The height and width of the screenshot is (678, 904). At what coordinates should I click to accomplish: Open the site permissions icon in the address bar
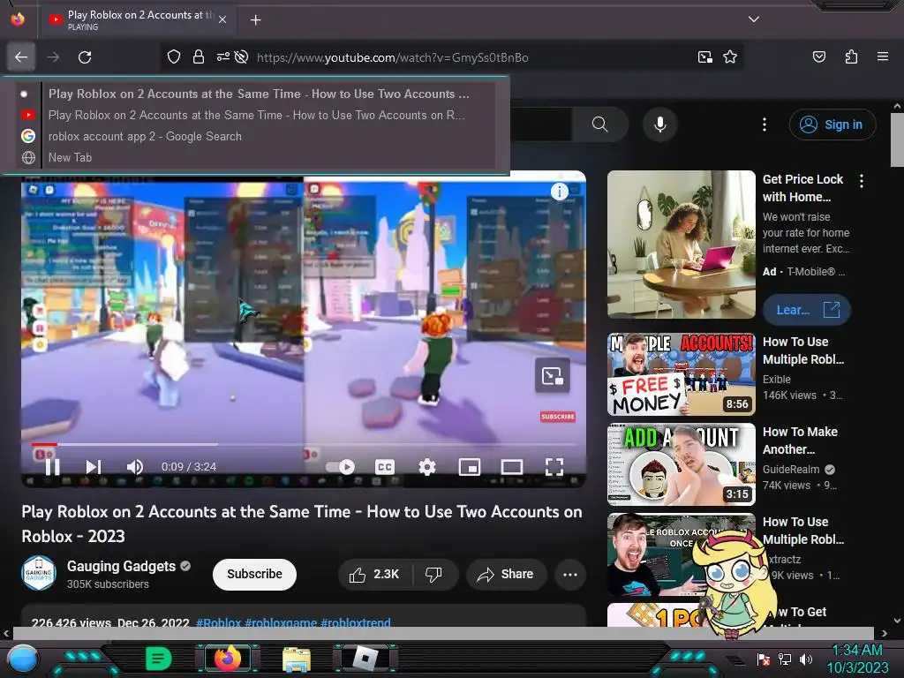pos(222,56)
